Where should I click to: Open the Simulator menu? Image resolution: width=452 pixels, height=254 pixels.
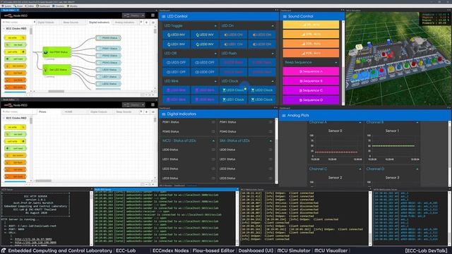[x=59, y=6]
